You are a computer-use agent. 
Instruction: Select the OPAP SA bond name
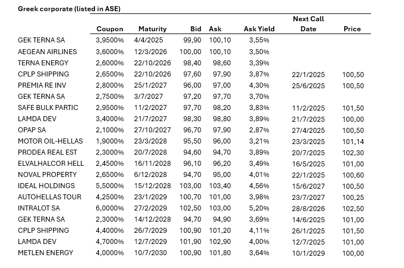click(33, 130)
